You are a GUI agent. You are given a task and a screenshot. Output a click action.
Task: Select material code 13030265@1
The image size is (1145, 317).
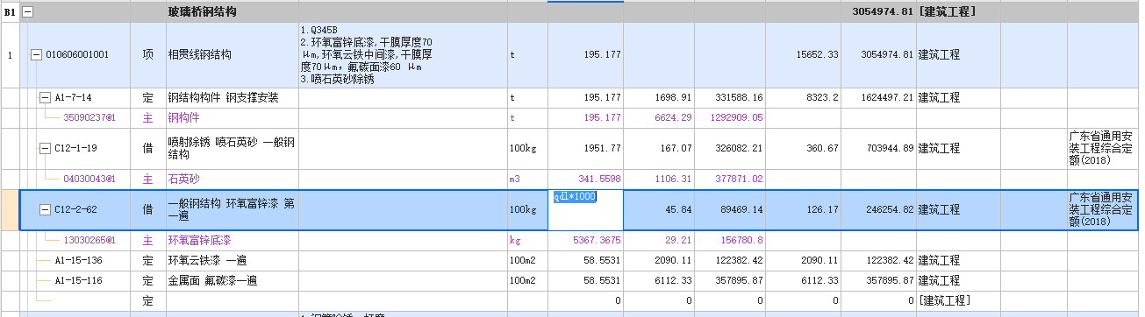89,240
